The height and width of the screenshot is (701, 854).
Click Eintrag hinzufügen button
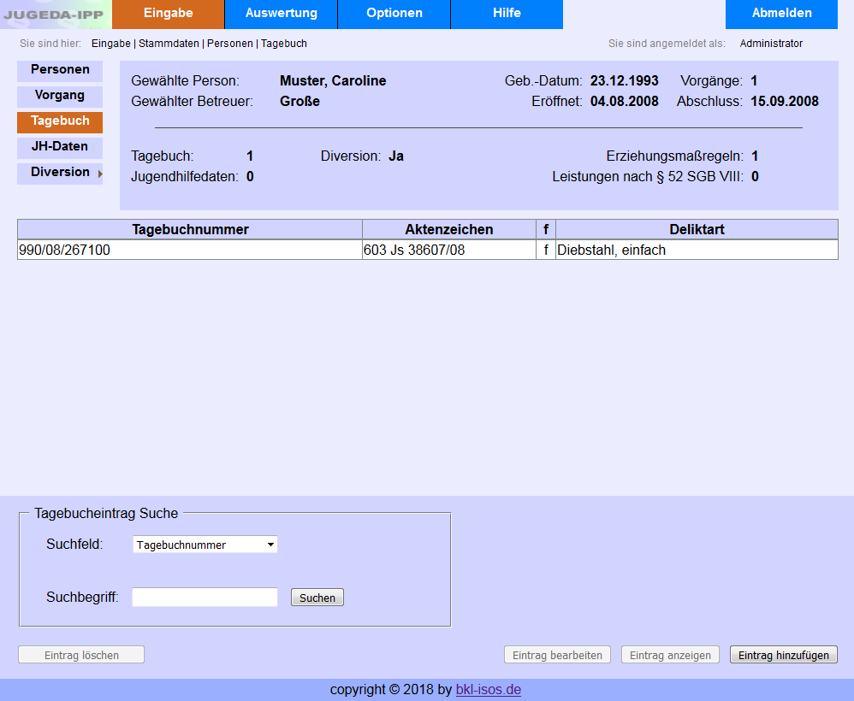[x=783, y=655]
